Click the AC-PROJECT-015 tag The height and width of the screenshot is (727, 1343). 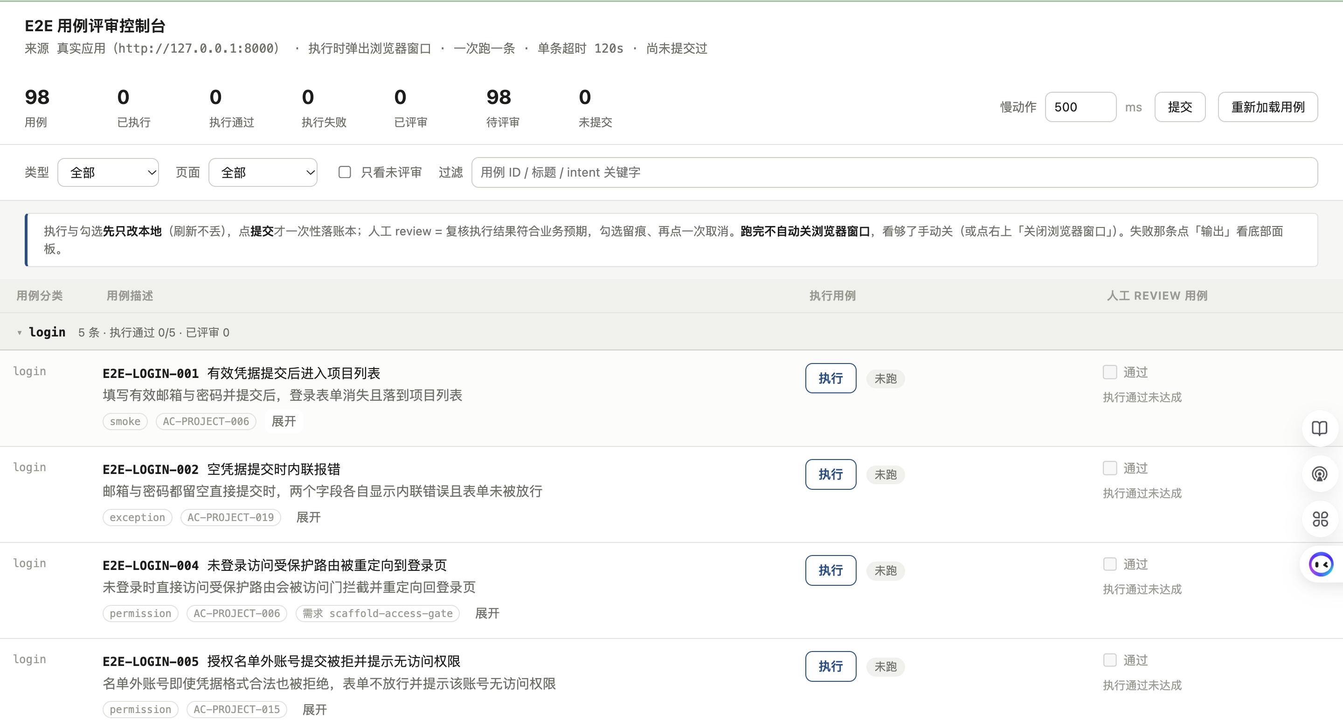pyautogui.click(x=237, y=709)
